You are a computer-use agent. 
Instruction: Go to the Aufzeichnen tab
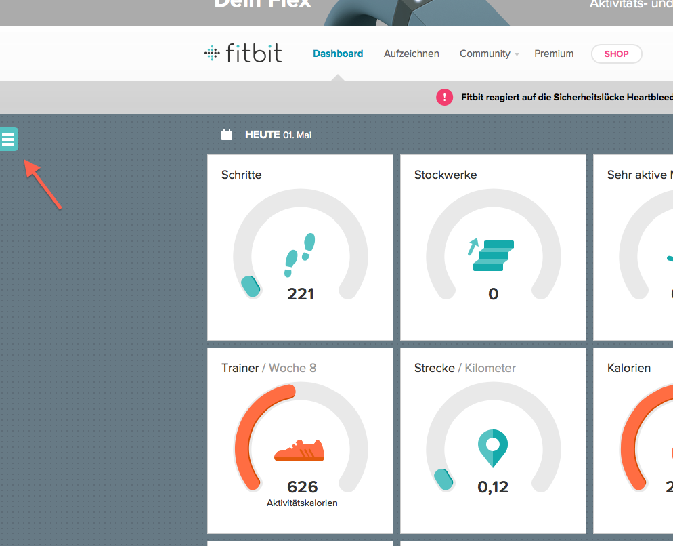411,54
